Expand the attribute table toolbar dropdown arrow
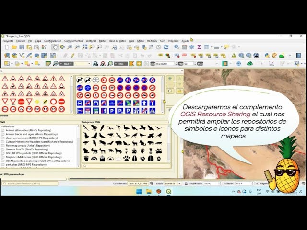The image size is (307, 230). tap(212, 47)
